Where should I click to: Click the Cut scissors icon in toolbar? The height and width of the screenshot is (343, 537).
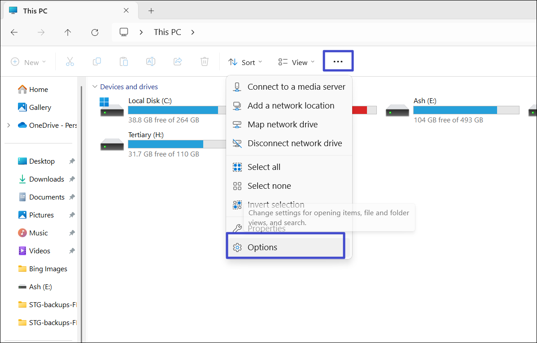[x=70, y=62]
